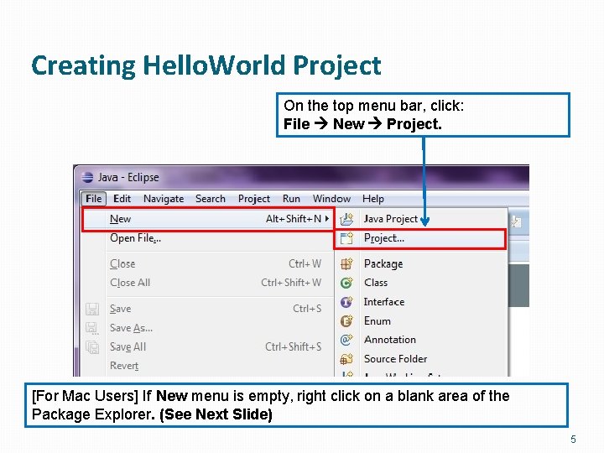Click the Source Folder icon
This screenshot has height=453, width=604.
346,359
